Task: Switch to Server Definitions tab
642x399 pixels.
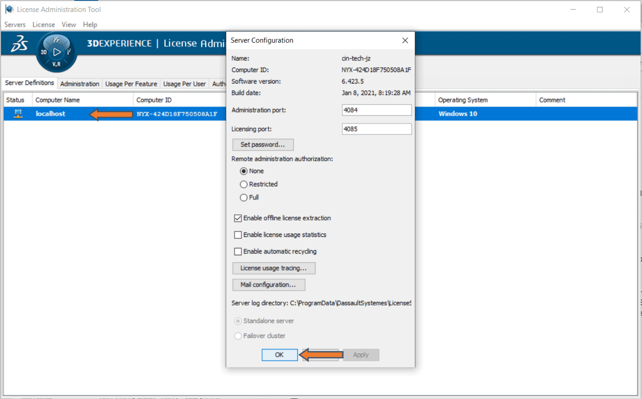Action: pos(30,83)
